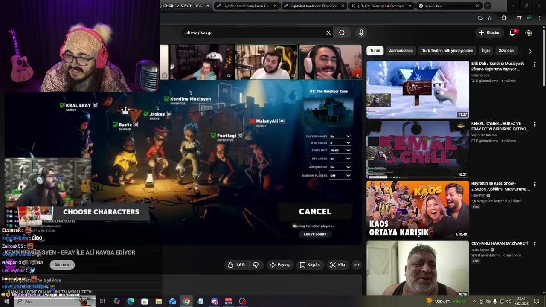
Task: Open options for KEMAL, CYBER, JROKEZ video
Action: coord(534,125)
